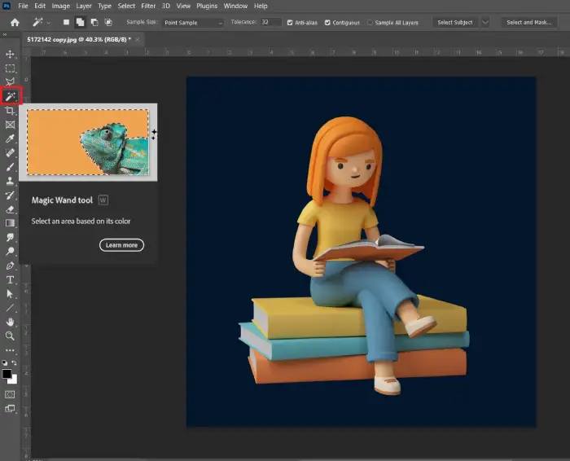Uncheck the Contiguous option
Image resolution: width=570 pixels, height=461 pixels.
tap(327, 23)
